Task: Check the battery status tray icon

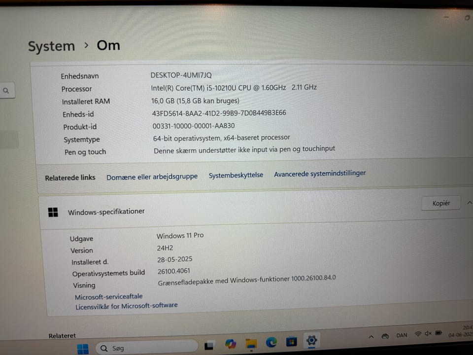Action: [439, 333]
